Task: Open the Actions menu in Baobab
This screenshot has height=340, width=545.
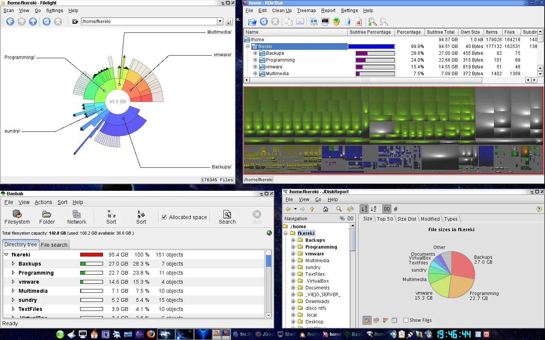Action: pyautogui.click(x=43, y=202)
